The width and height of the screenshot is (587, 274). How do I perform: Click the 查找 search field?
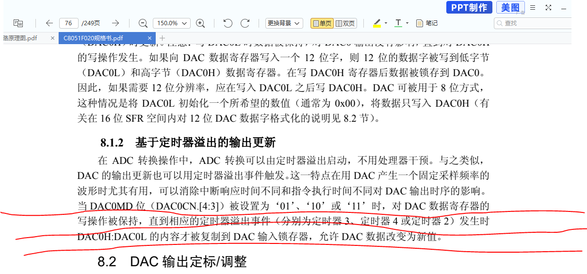[533, 23]
